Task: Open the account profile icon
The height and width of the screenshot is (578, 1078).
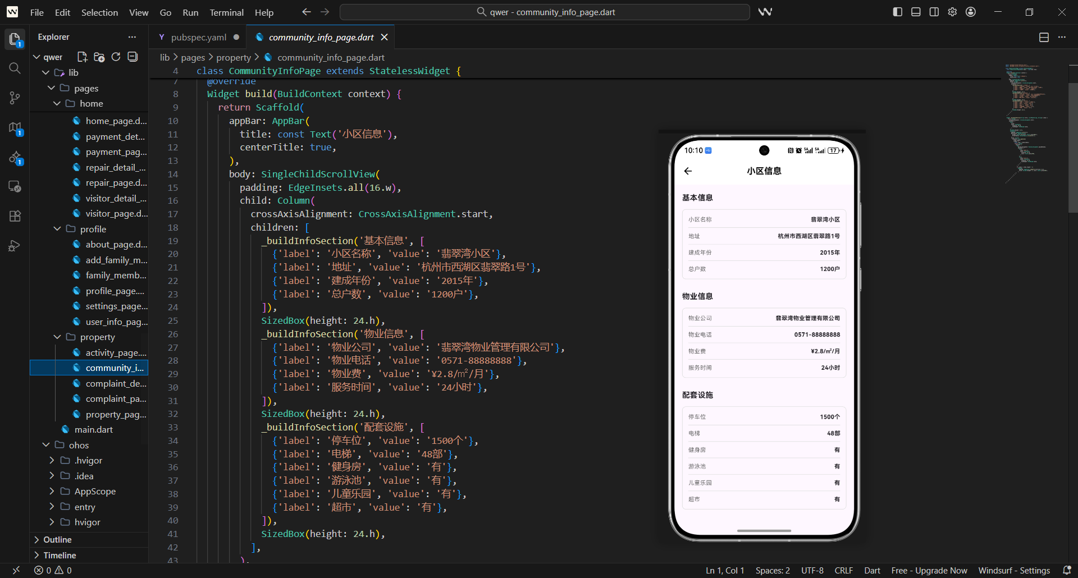Action: pyautogui.click(x=971, y=12)
